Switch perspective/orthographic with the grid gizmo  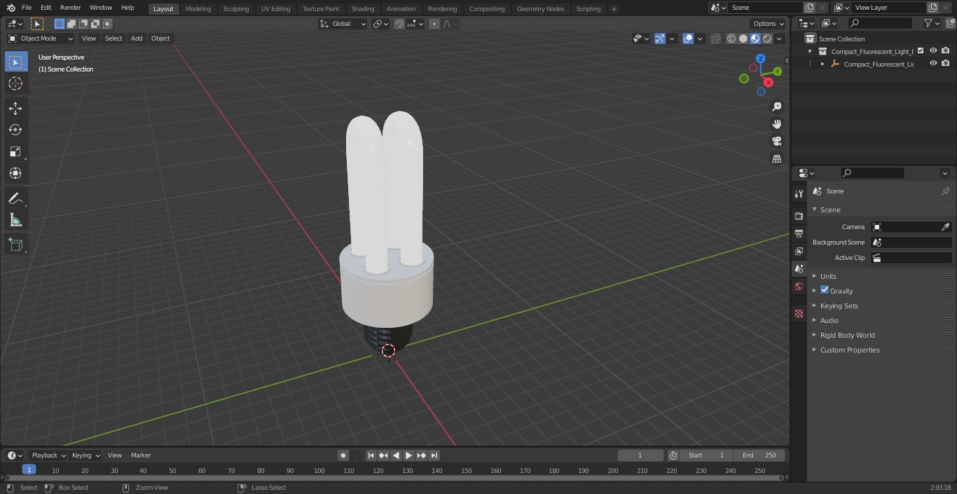click(x=776, y=159)
